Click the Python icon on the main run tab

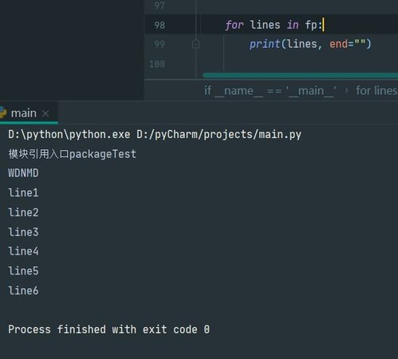coord(2,112)
